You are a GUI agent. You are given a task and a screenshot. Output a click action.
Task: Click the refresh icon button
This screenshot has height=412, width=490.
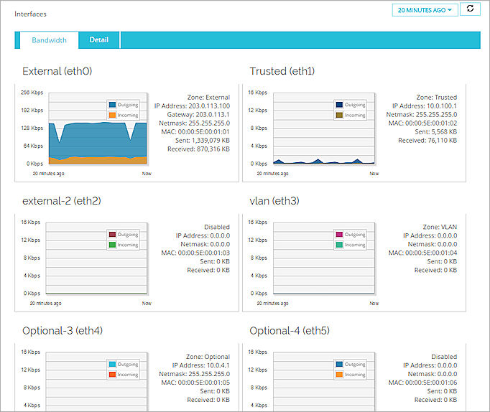pos(470,9)
